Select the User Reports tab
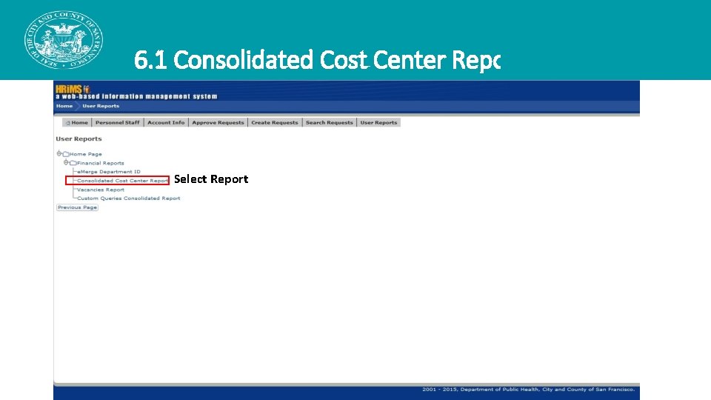Viewport: 711px width, 400px height. pos(378,122)
